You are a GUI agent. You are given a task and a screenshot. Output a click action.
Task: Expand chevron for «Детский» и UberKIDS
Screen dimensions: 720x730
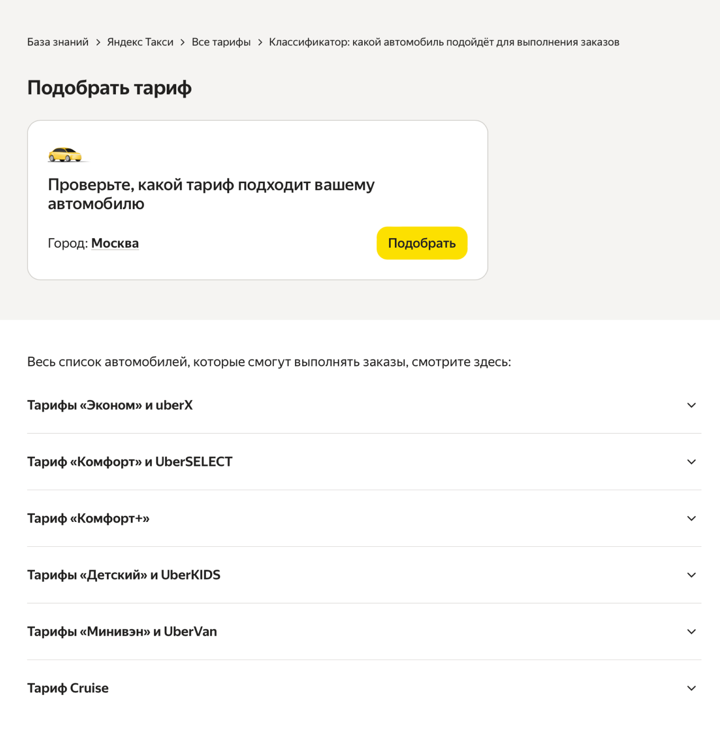pyautogui.click(x=691, y=575)
